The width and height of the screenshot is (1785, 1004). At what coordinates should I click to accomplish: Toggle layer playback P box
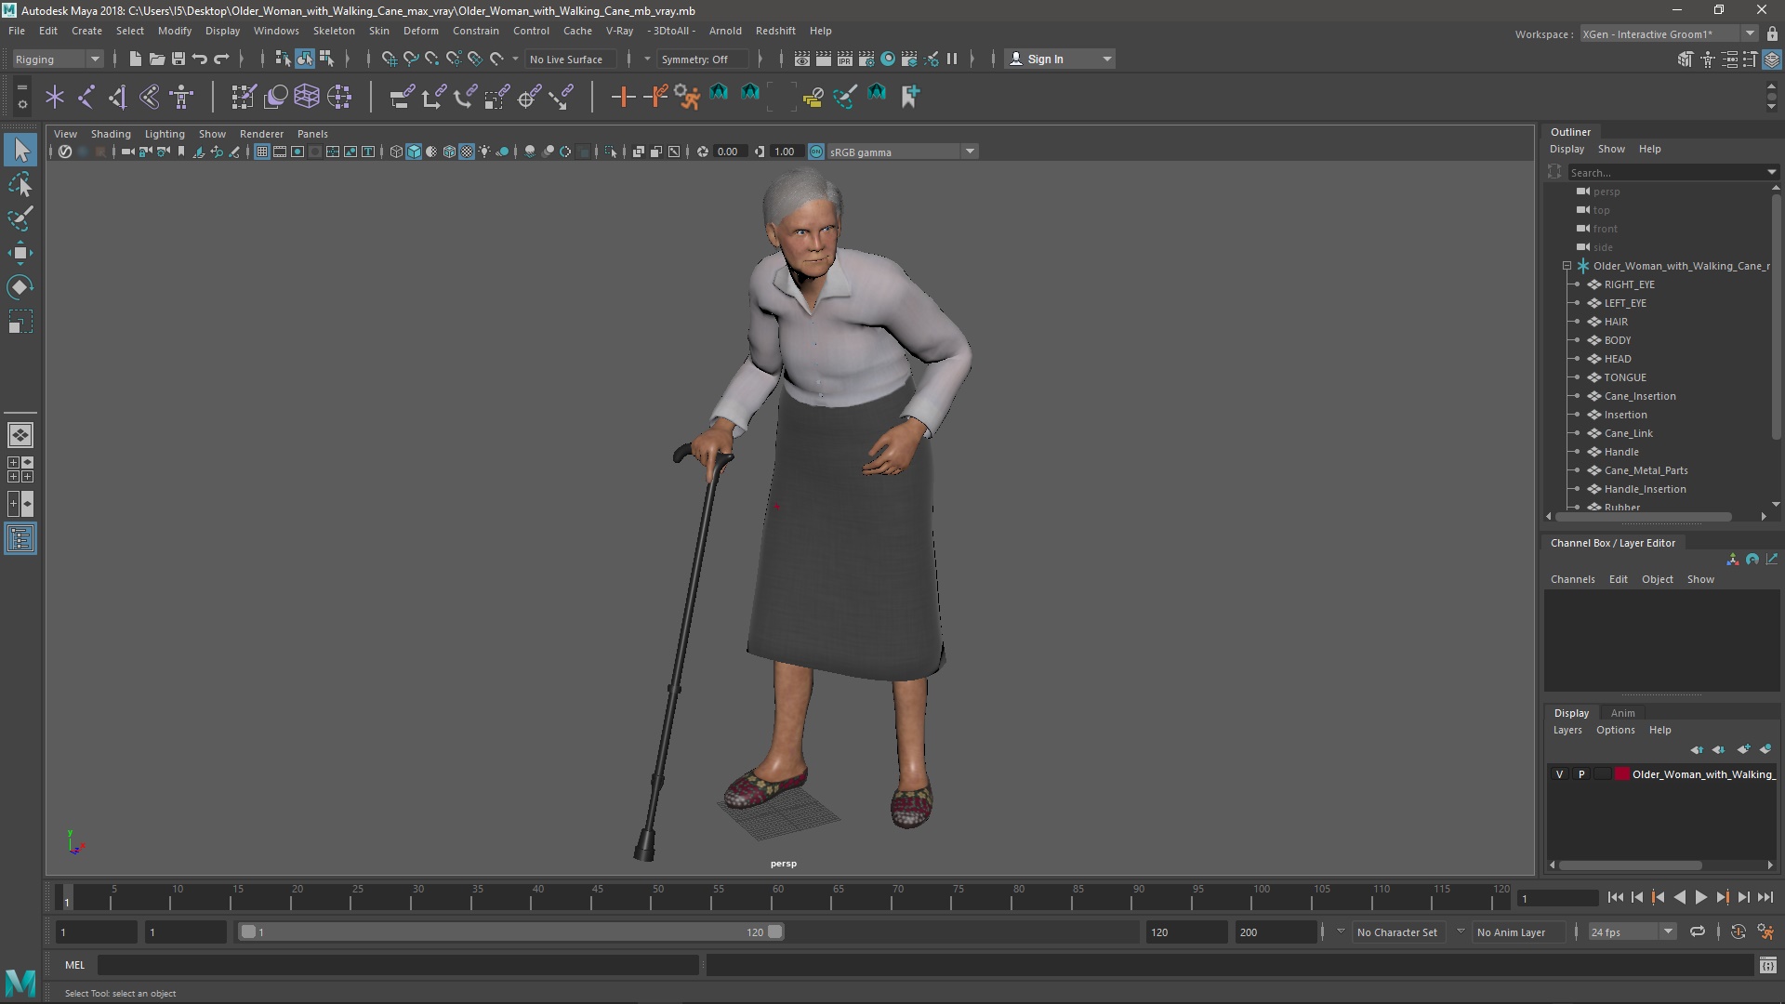click(1581, 774)
